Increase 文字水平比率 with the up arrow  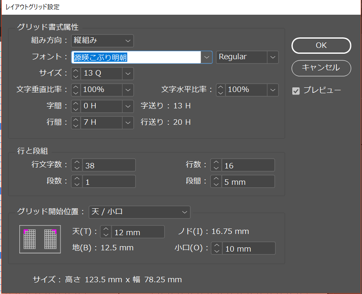click(221, 87)
